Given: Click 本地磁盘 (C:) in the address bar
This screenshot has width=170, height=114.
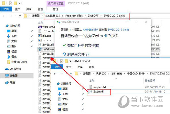Looking at the screenshot, I should (x=52, y=16).
